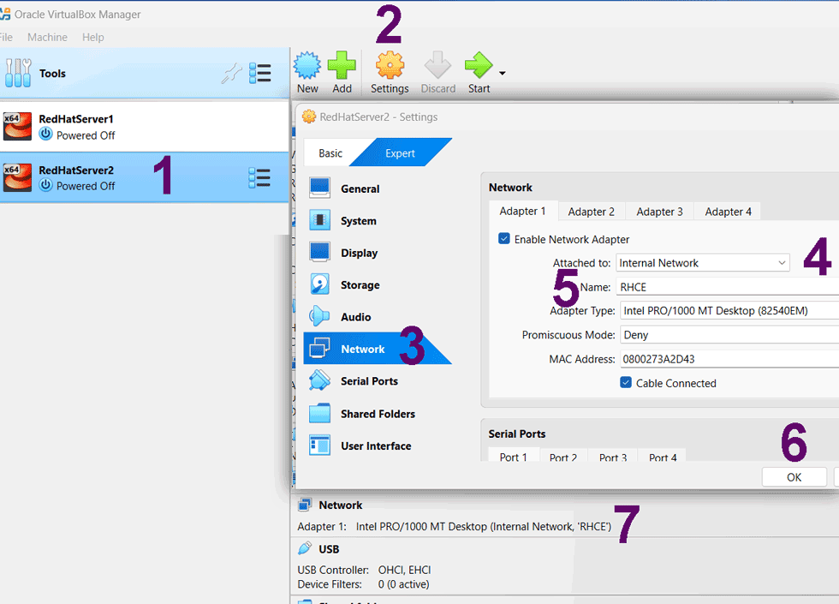Click the pin icon in Tools row

(232, 74)
